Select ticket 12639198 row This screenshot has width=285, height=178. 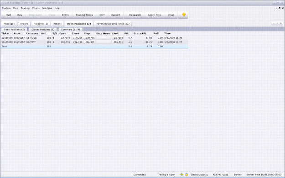coord(94,38)
